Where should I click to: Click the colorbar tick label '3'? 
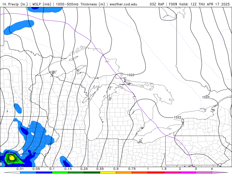196,169
